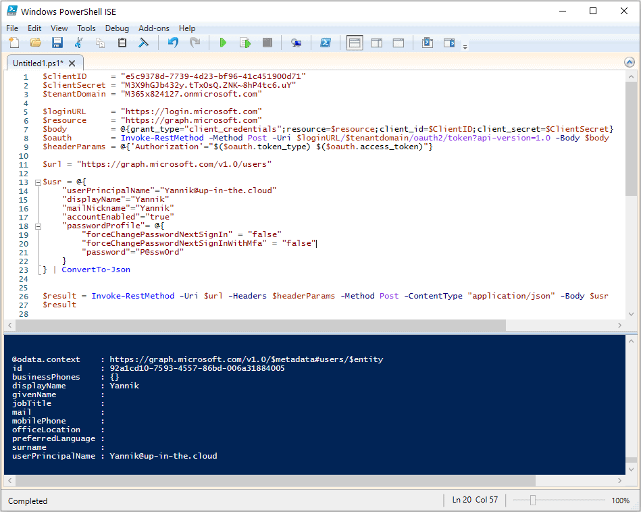Redo the edit with the Redo arrow
This screenshot has height=512, width=641.
point(195,43)
